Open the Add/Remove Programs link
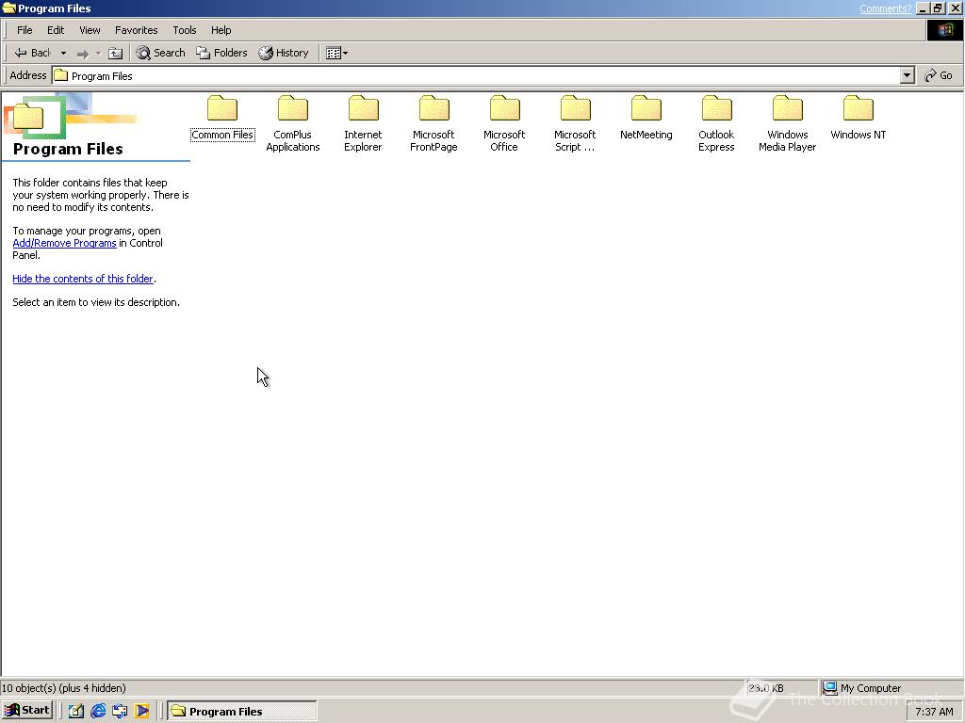The width and height of the screenshot is (965, 723). 65,243
